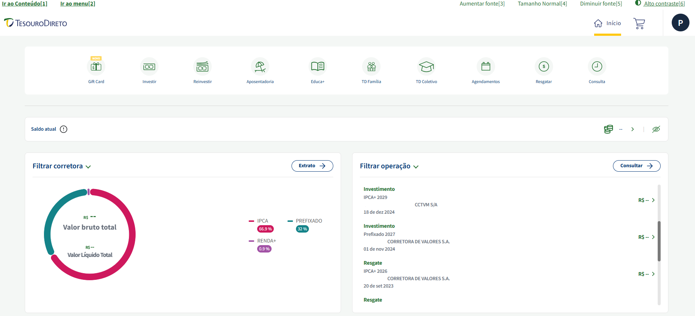
Task: Click the 20 de set 2023 date
Action: 378,286
